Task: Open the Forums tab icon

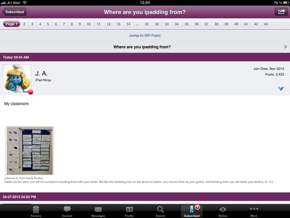Action: pyautogui.click(x=36, y=210)
